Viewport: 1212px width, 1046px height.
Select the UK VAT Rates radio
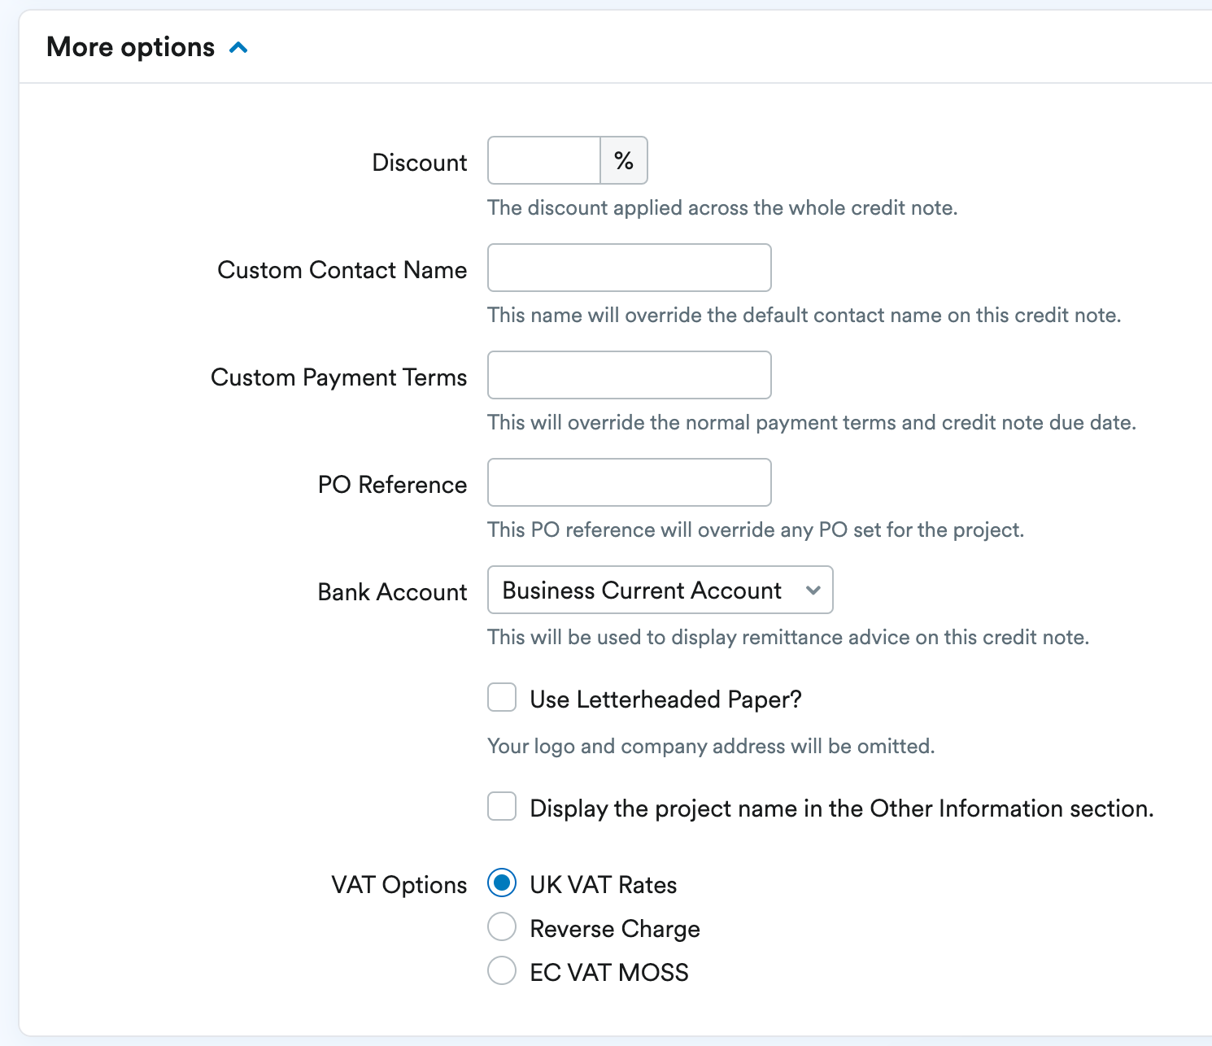502,883
